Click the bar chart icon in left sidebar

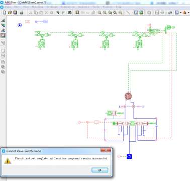(3, 21)
